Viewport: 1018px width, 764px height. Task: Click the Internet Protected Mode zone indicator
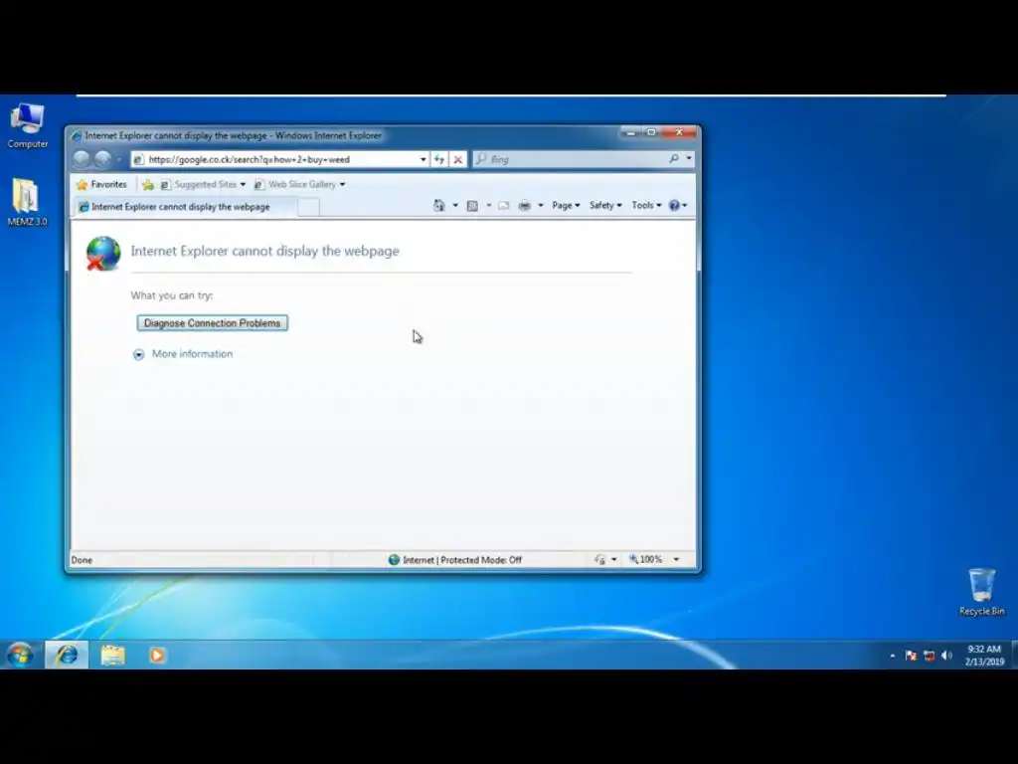point(454,560)
